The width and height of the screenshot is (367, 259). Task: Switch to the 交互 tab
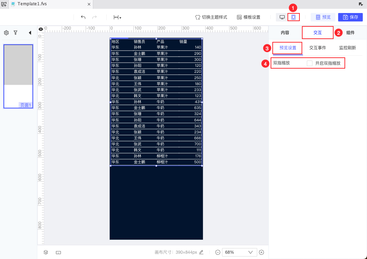pyautogui.click(x=318, y=33)
